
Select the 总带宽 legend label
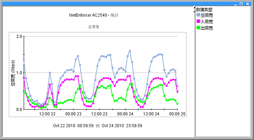207,15
